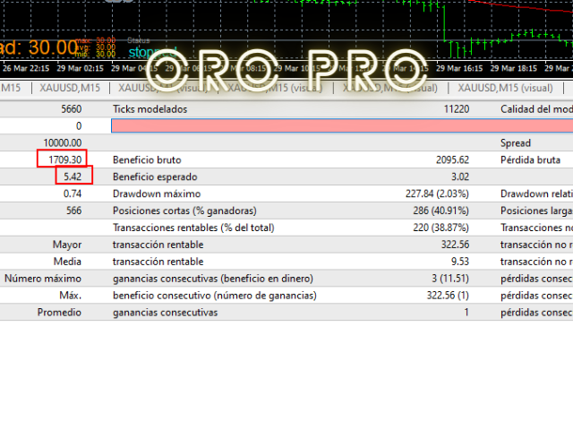
Task: Click the 0.74 value cell
Action: 73,193
